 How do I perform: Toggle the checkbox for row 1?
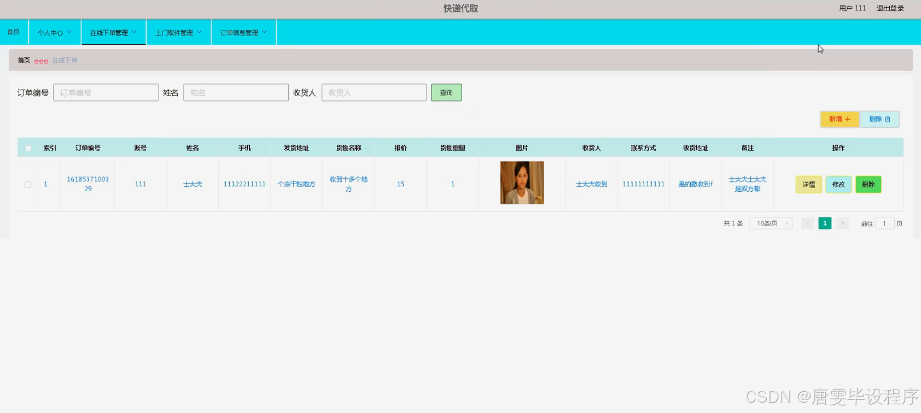pos(27,185)
